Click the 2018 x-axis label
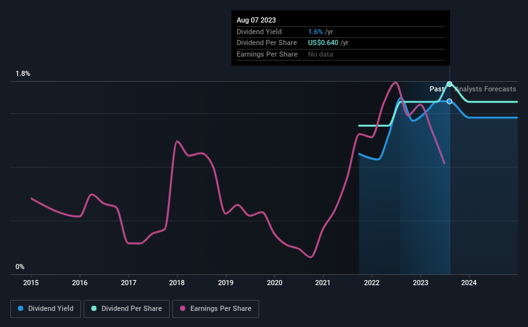The image size is (528, 327). pos(177,283)
